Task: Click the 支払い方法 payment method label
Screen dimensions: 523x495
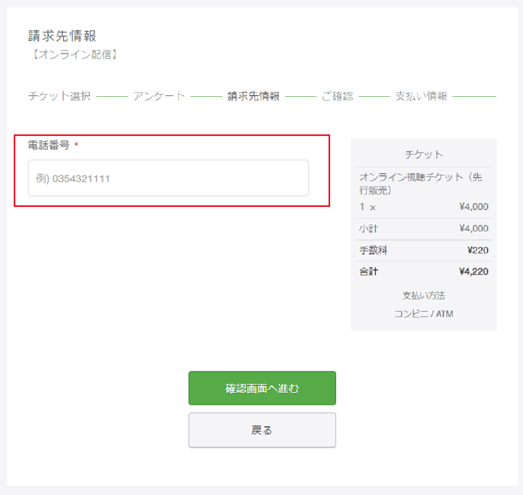Action: [424, 295]
